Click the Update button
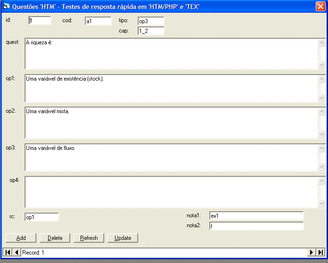Screen dimensions: 328x263 [123, 238]
